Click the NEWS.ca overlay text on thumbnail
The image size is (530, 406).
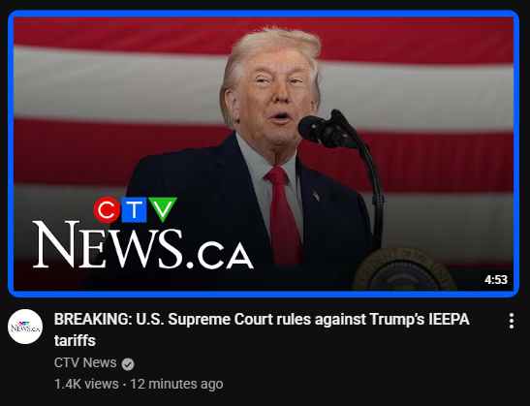point(142,245)
